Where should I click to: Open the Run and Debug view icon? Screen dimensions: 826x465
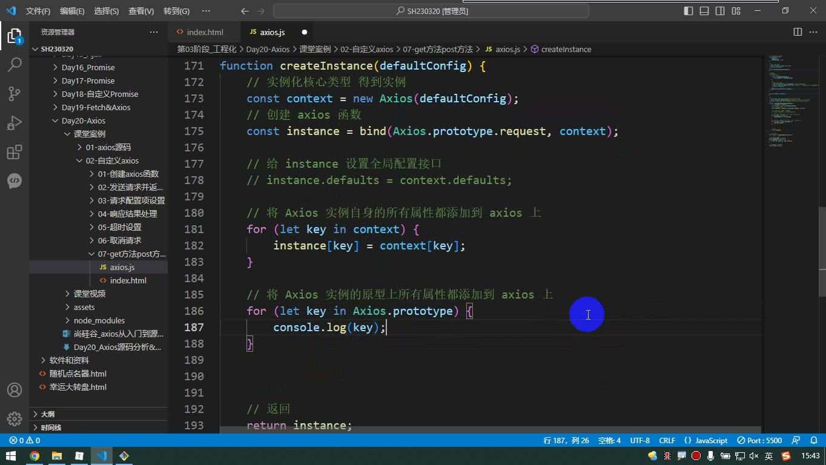(15, 123)
